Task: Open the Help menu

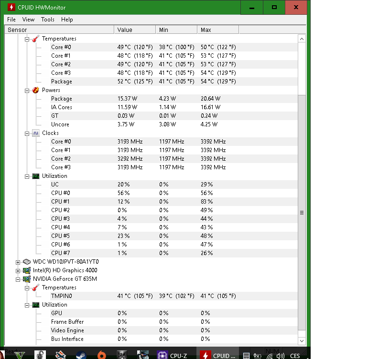Action: pyautogui.click(x=67, y=20)
